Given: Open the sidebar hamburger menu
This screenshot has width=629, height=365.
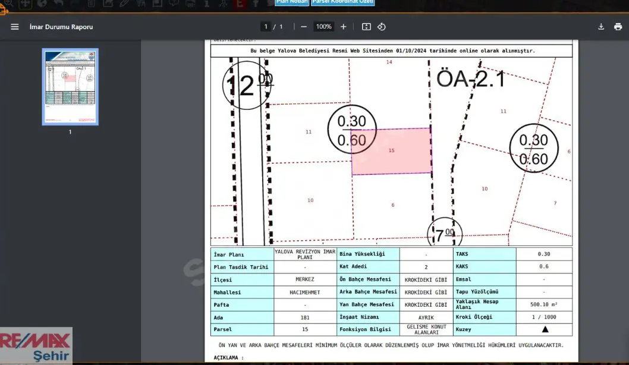Looking at the screenshot, I should pos(15,27).
